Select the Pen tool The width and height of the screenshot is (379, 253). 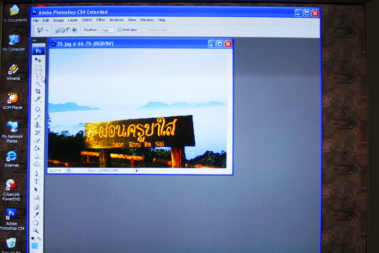[x=36, y=174]
